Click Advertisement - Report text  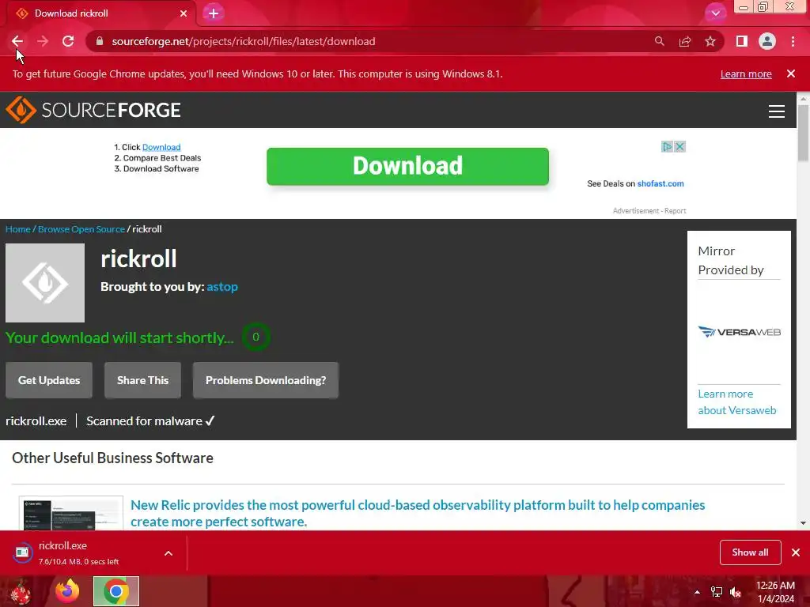pyautogui.click(x=649, y=210)
